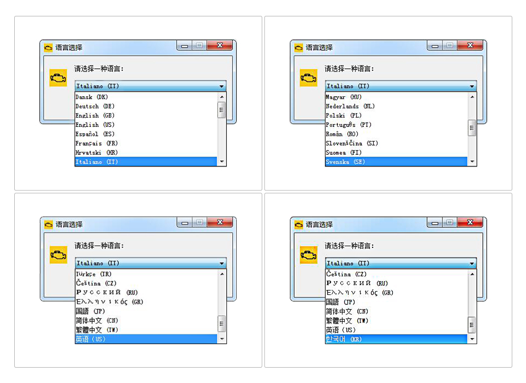The image size is (526, 383).
Task: Choose Român (RO) from the list
Action: point(396,134)
